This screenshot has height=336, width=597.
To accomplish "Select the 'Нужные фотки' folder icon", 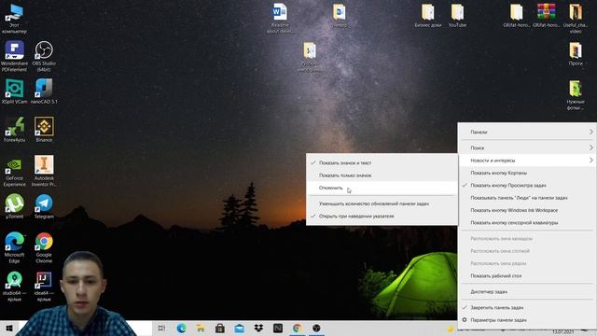I will coord(576,95).
